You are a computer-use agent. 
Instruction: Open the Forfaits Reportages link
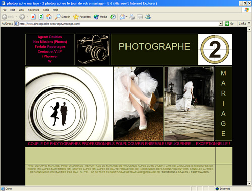pos(50,47)
